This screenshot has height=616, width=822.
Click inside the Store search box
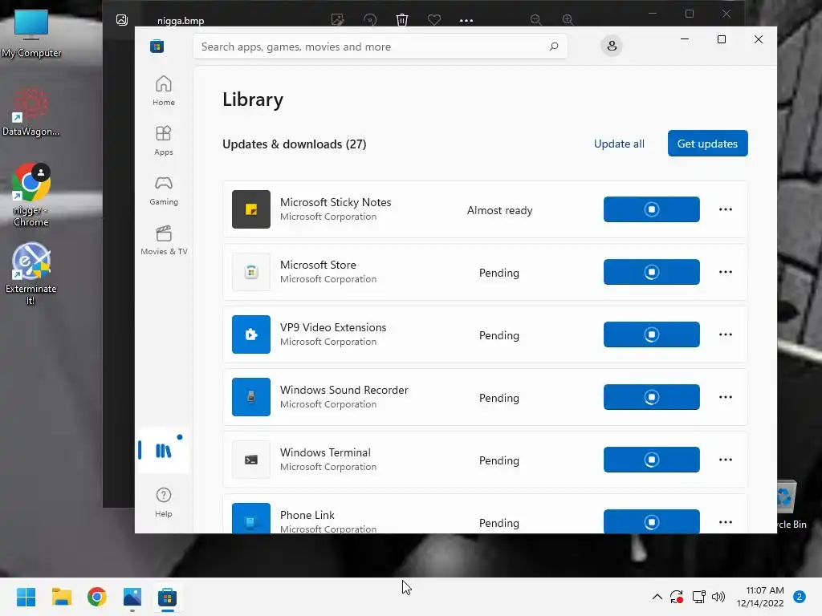point(380,47)
